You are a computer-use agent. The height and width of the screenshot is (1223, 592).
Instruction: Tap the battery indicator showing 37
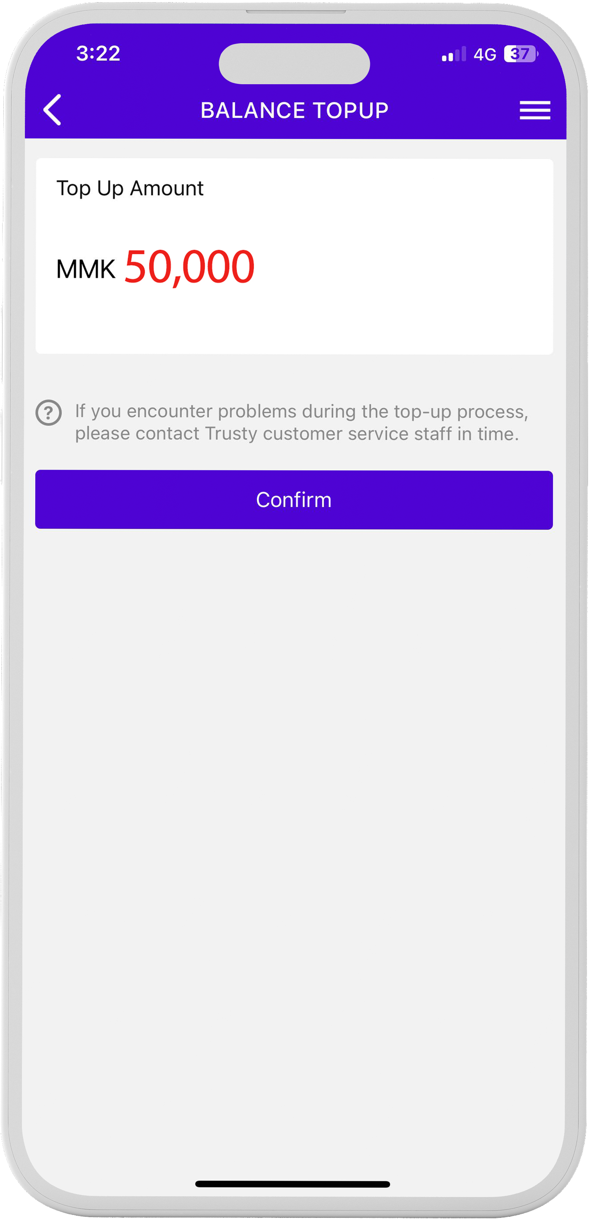pos(521,54)
